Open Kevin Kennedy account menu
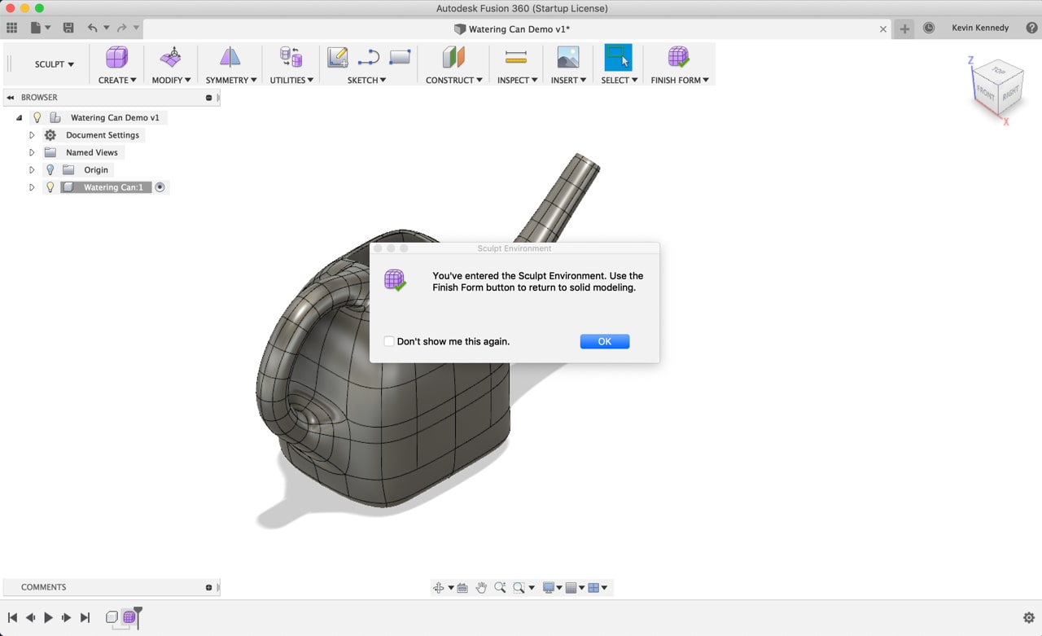This screenshot has width=1042, height=636. coord(980,28)
